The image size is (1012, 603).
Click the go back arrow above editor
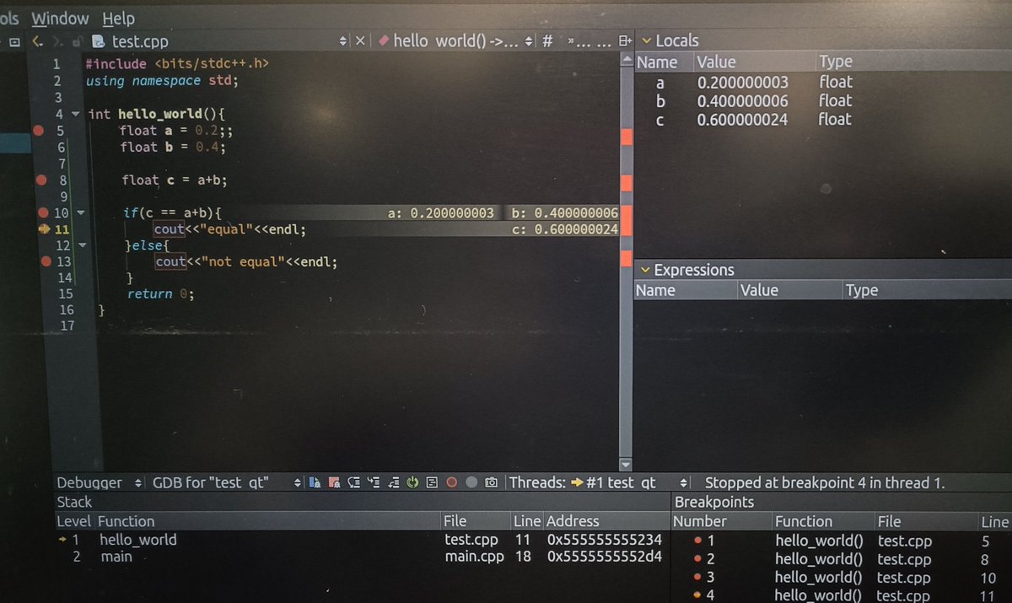(x=37, y=40)
